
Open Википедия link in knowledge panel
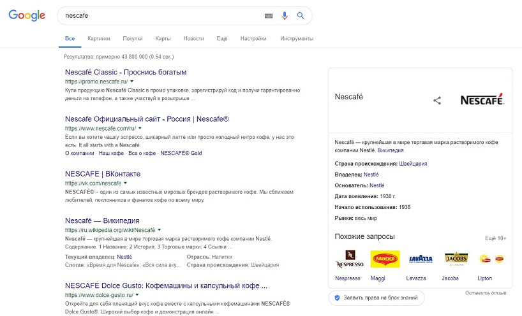tap(391, 150)
